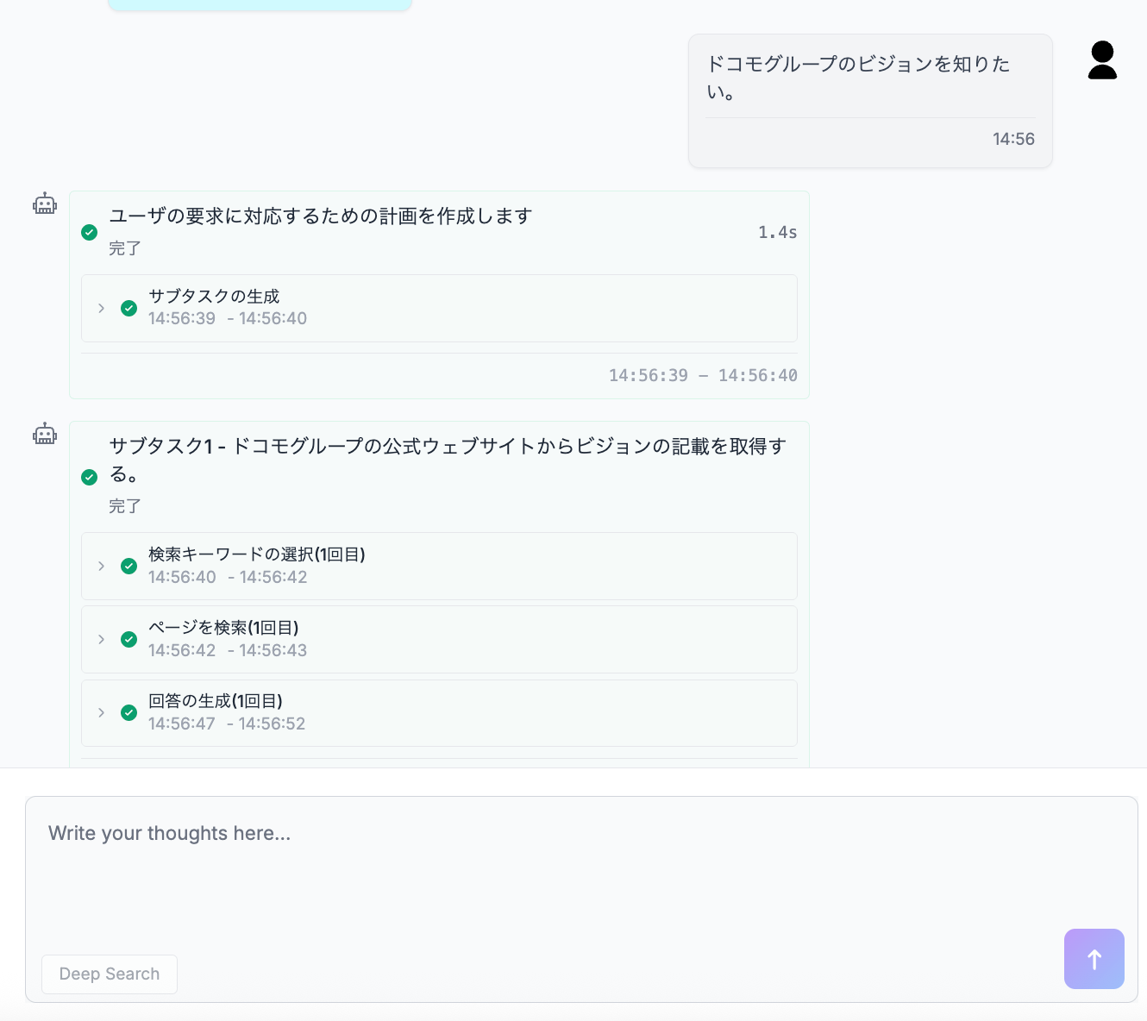
Task: Enable the Deep Search button
Action: pyautogui.click(x=110, y=974)
